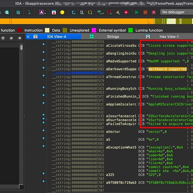Open the purple A text style dropdown
The image size is (193, 193).
[x=43, y=12]
